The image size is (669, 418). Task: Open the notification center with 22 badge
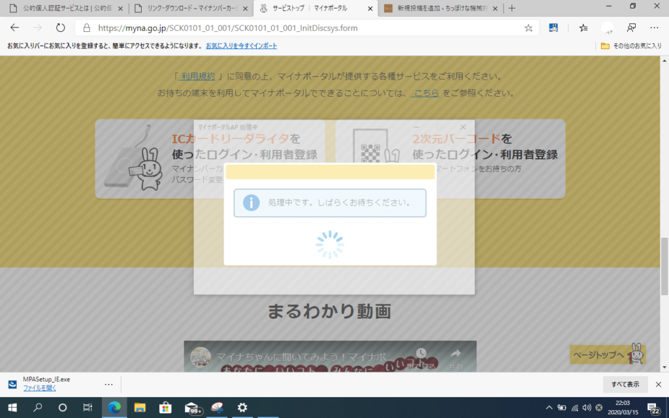[653, 408]
